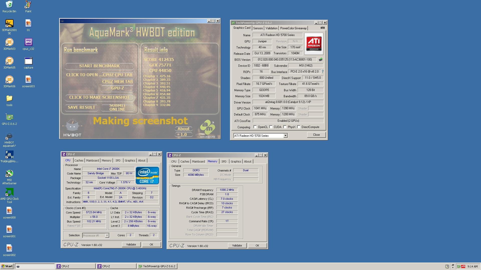Launch Folding@Home desktop shortcut

pos(9,156)
